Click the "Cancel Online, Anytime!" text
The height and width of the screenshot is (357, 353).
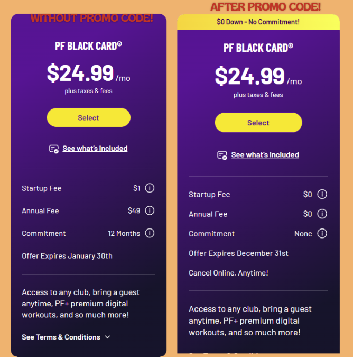point(228,273)
